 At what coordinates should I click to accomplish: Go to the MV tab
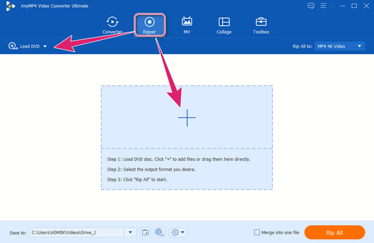click(187, 25)
